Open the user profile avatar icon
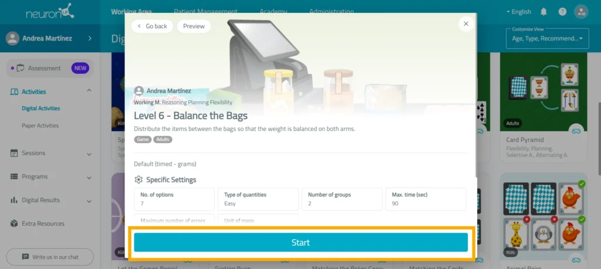 581,12
